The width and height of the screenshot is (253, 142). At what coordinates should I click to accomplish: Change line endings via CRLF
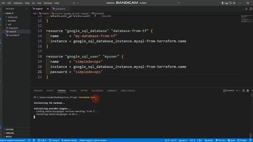click(200, 140)
